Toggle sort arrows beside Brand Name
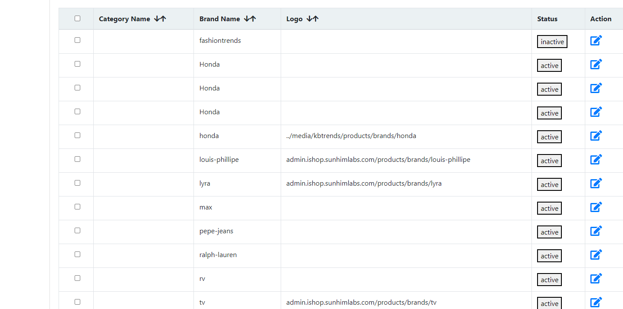 pyautogui.click(x=250, y=19)
